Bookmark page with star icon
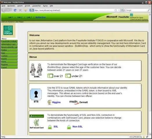Screen dimensions: 152x139 click(x=116, y=10)
